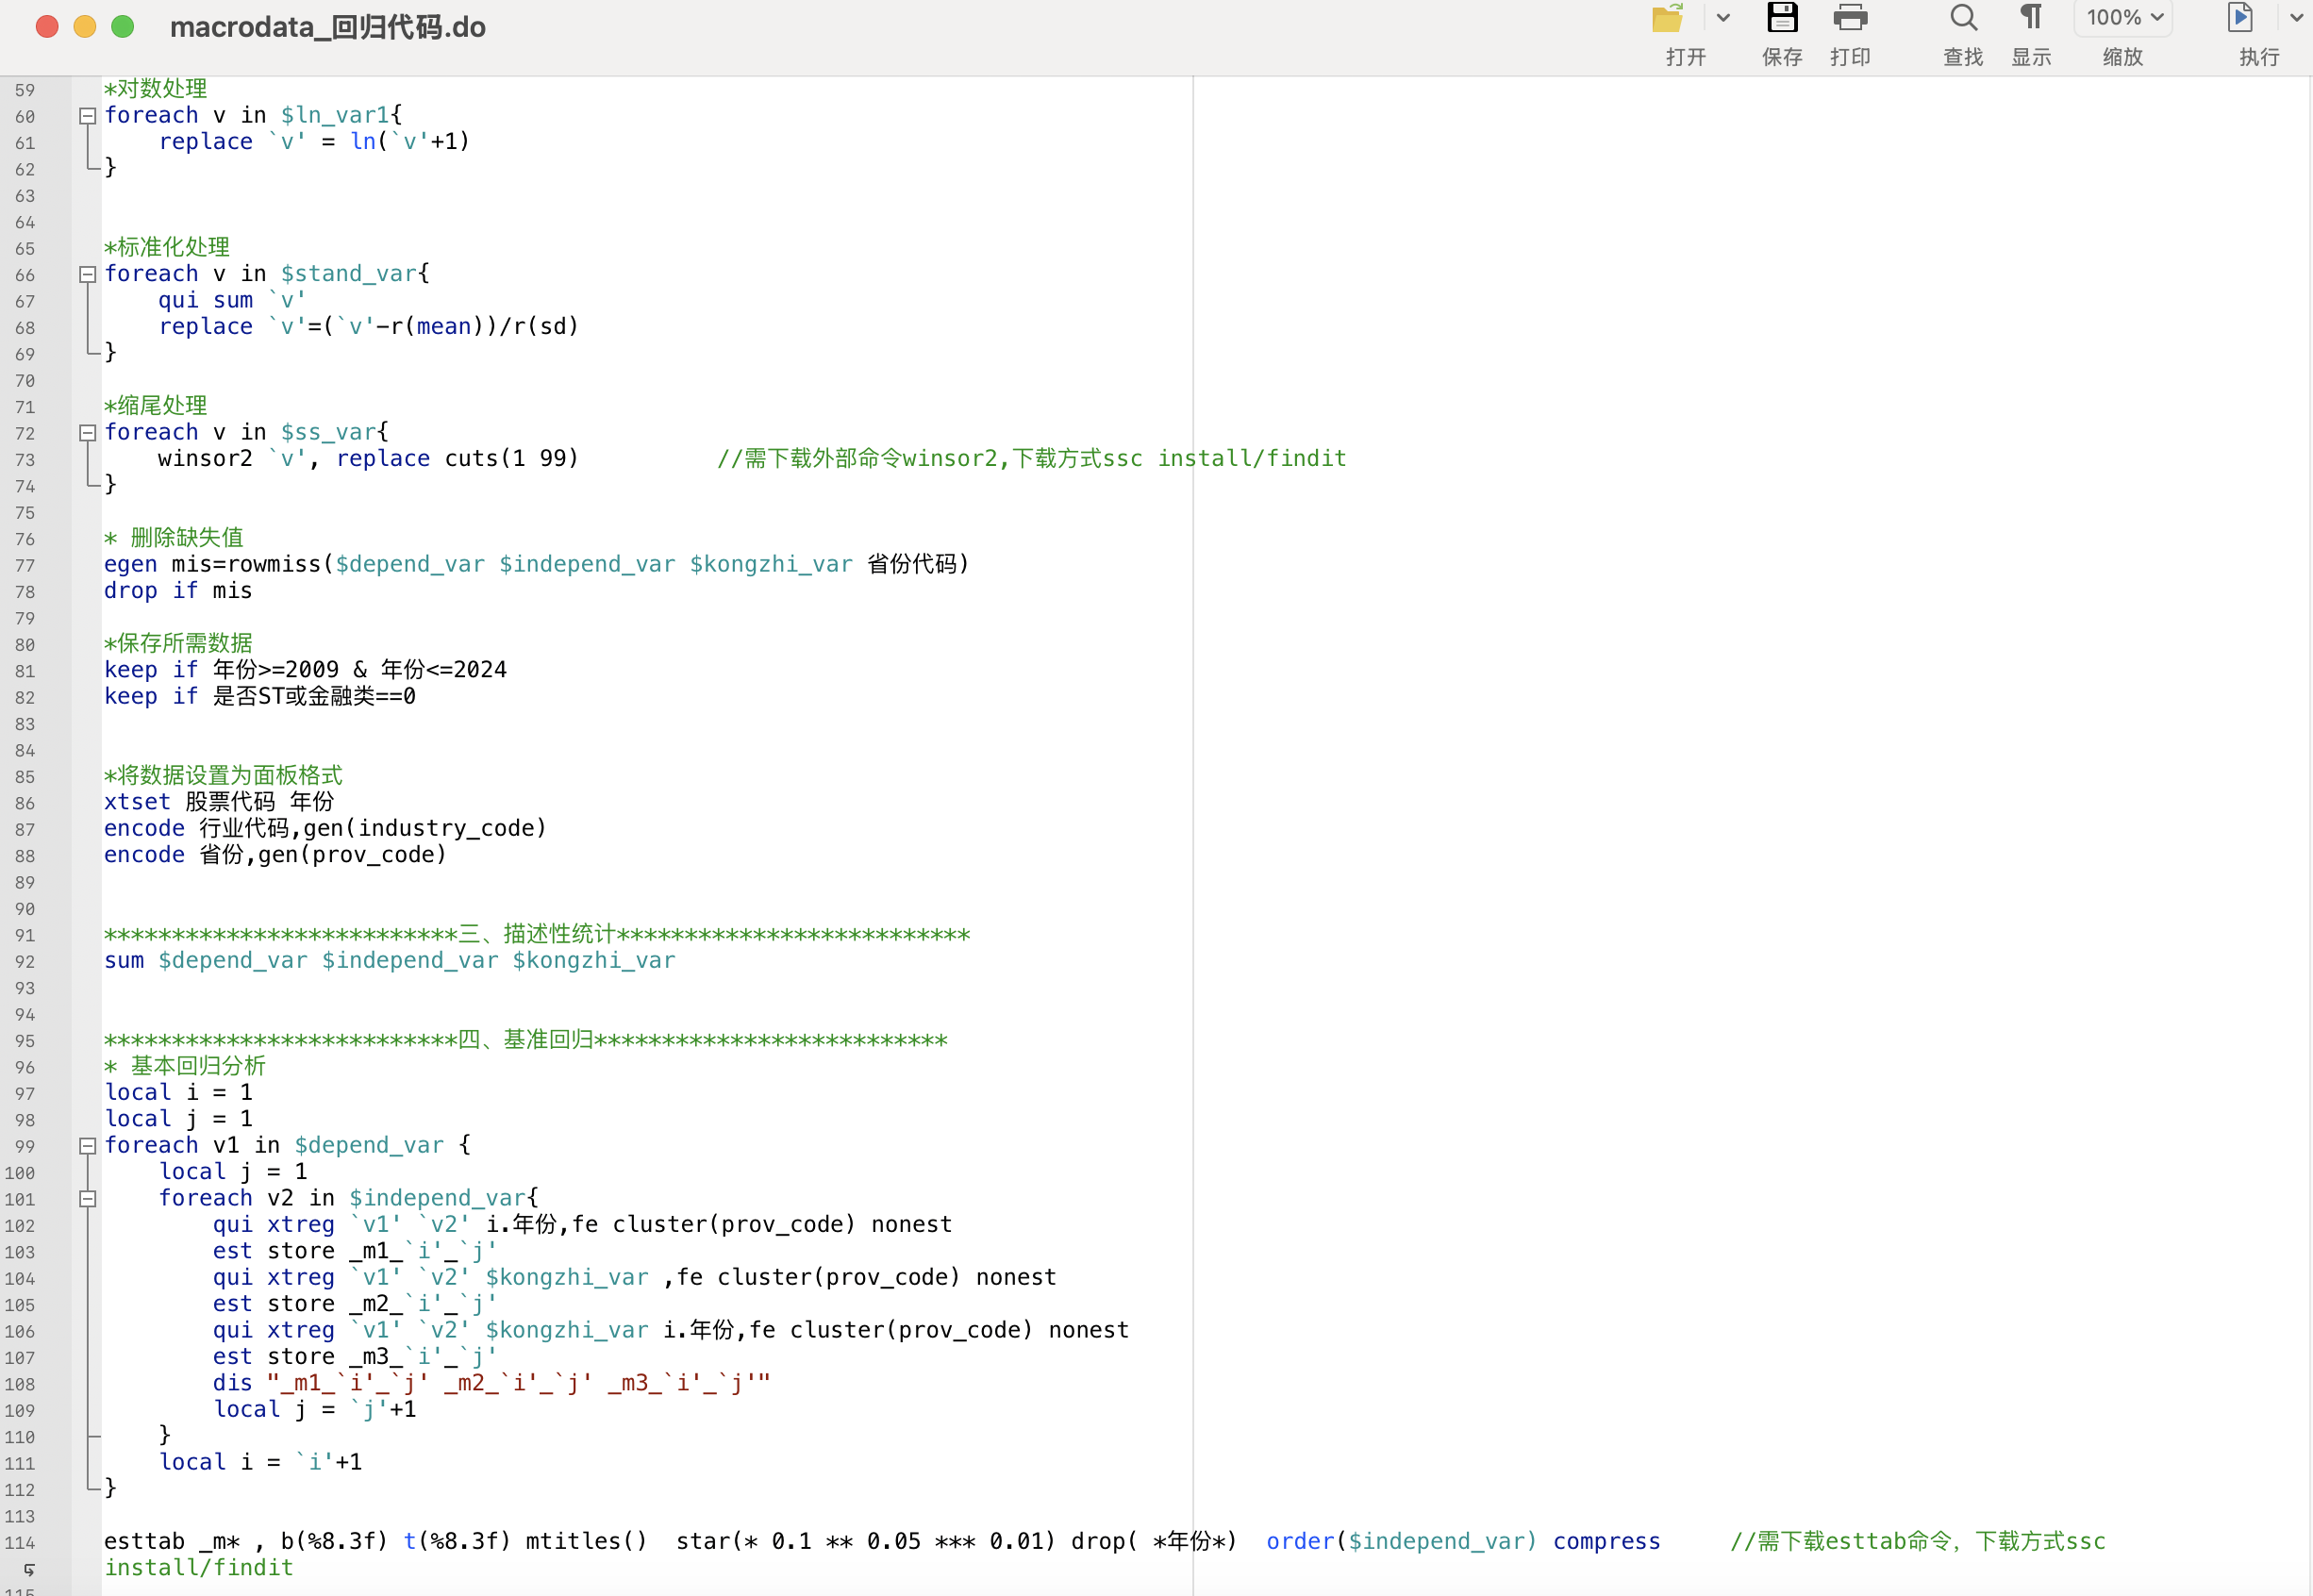Click line number 92 in the gutter
The height and width of the screenshot is (1596, 2313).
click(25, 961)
